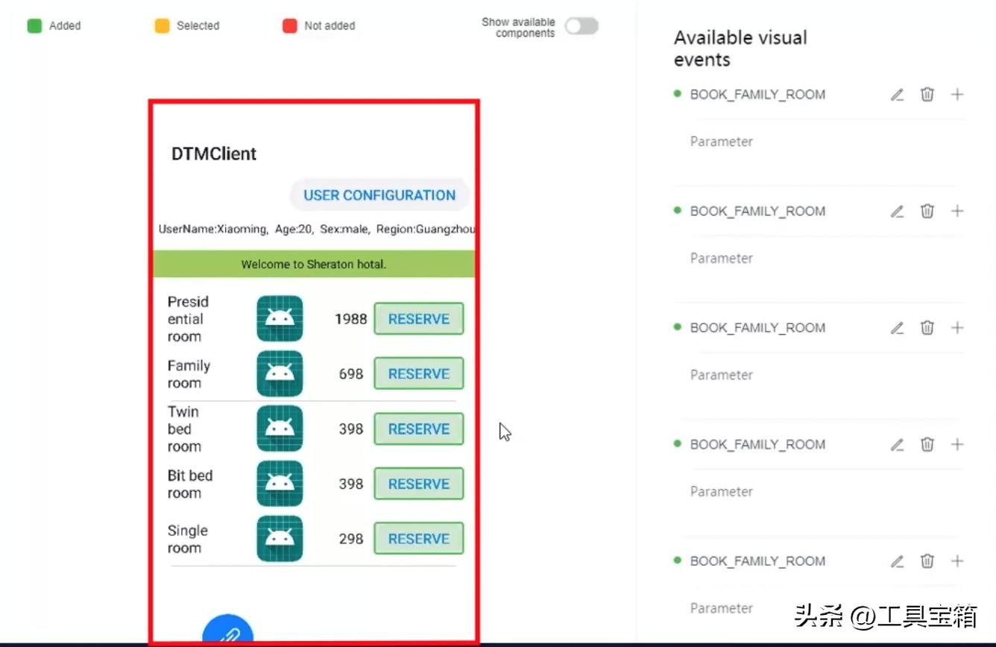Click the Presidential room Android icon
The image size is (996, 647).
[280, 319]
